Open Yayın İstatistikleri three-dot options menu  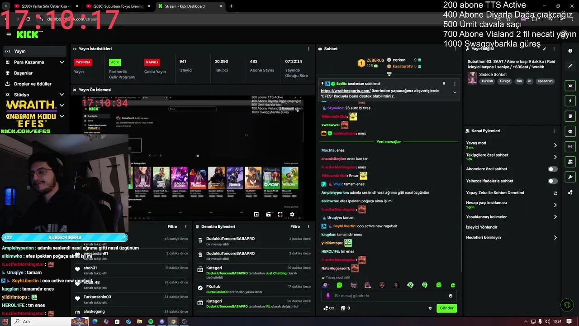(x=308, y=49)
